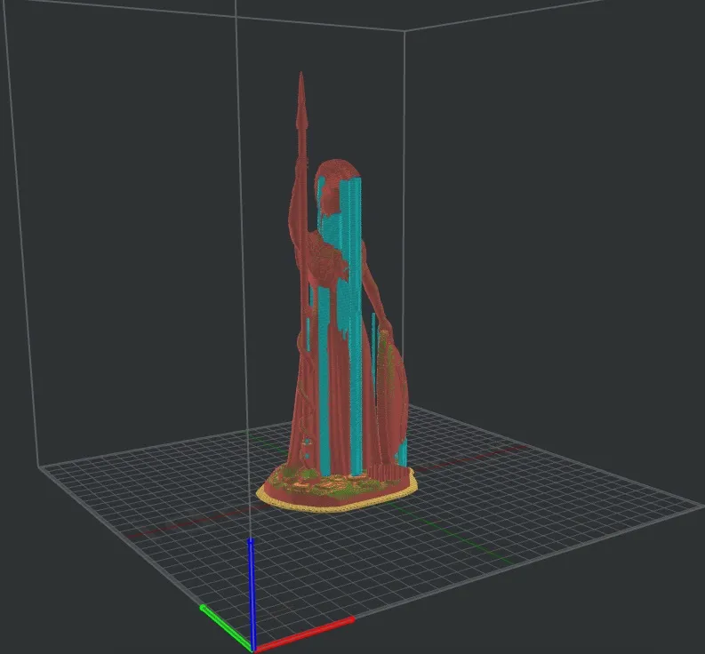The image size is (705, 654).
Task: Select the statue's head
Action: click(x=335, y=182)
